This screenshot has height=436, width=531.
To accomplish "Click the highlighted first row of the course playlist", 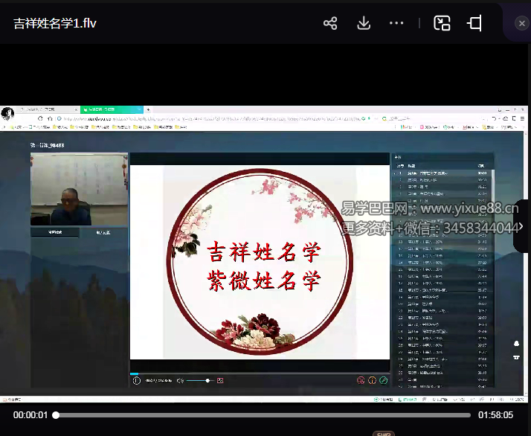I will coord(442,173).
